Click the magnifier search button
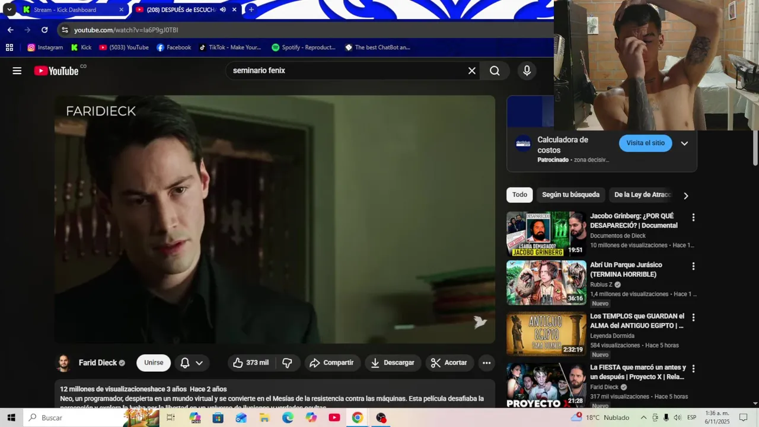 [x=495, y=71]
